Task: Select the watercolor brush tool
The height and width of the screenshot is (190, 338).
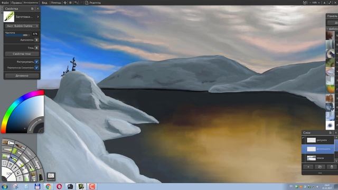Action: pyautogui.click(x=20, y=147)
